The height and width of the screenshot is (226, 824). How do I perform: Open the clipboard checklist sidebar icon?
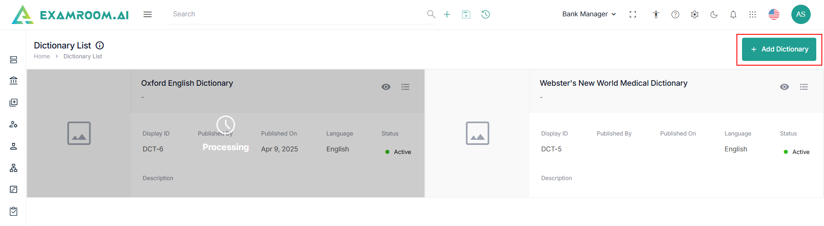[x=14, y=211]
